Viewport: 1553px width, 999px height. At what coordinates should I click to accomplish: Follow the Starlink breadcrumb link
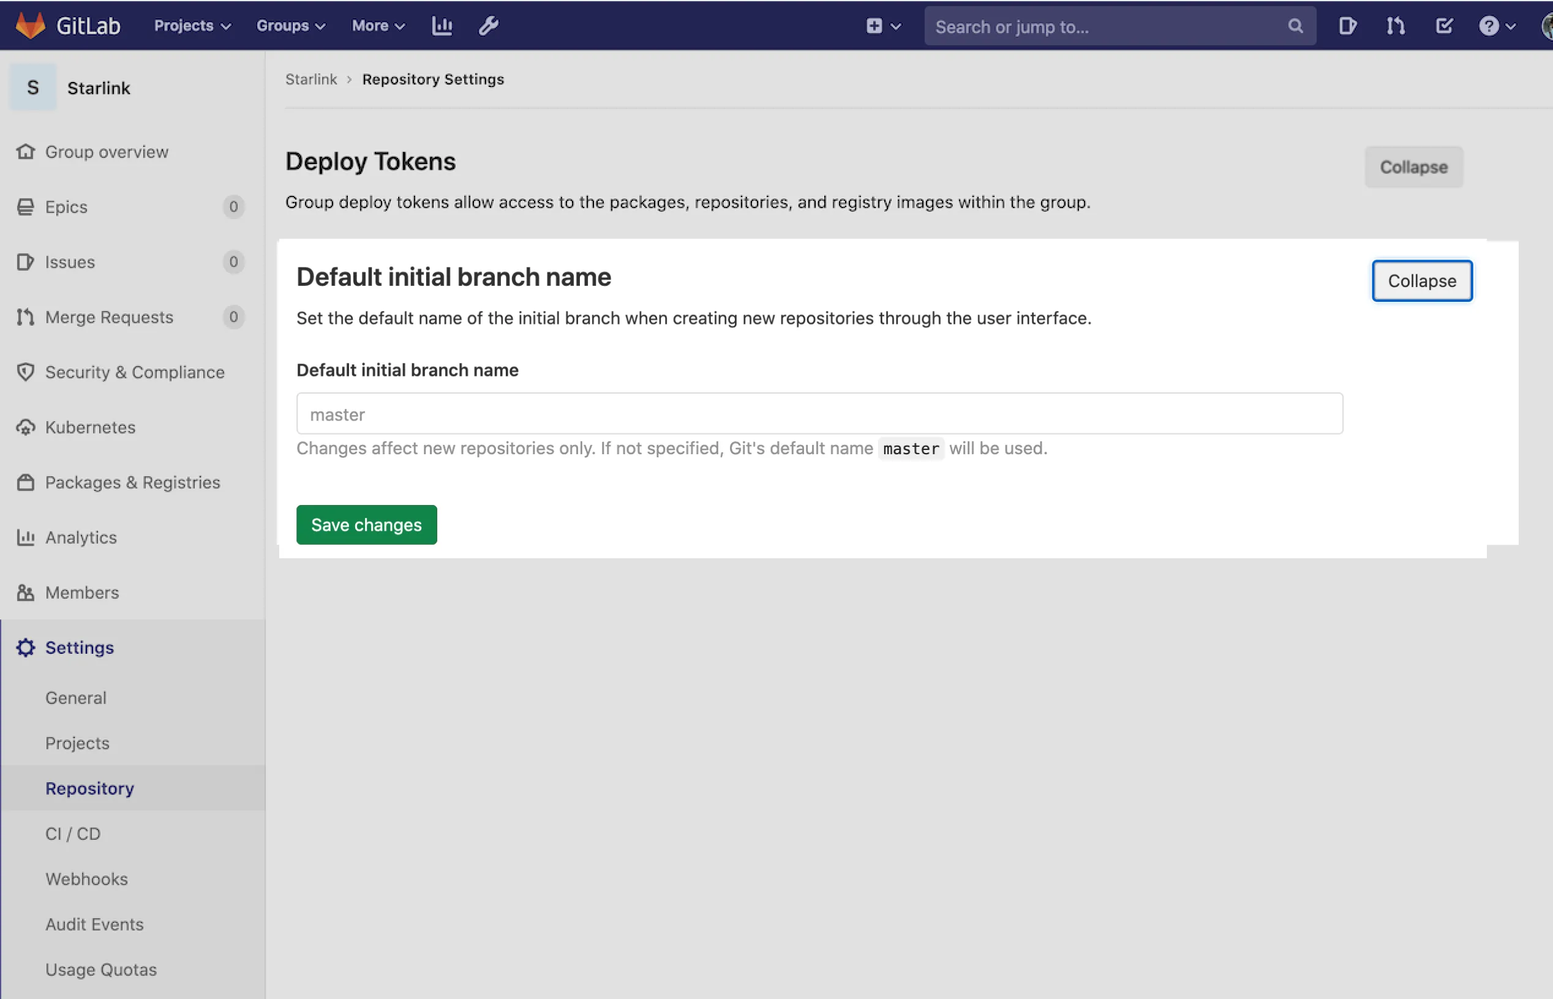311,79
